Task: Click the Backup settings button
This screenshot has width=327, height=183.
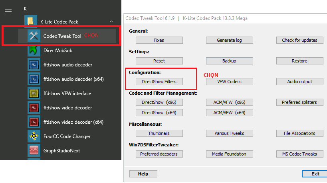Action: point(230,61)
